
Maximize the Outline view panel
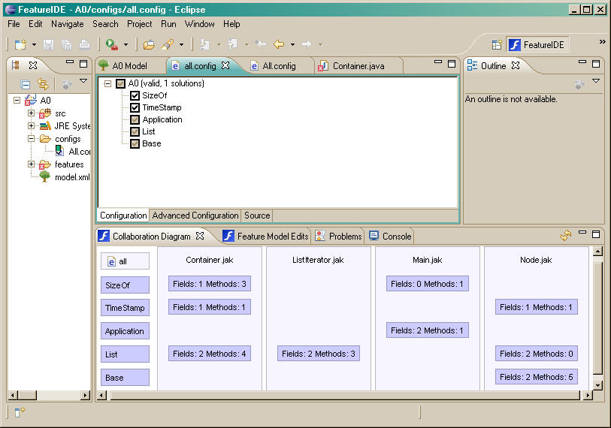point(596,64)
